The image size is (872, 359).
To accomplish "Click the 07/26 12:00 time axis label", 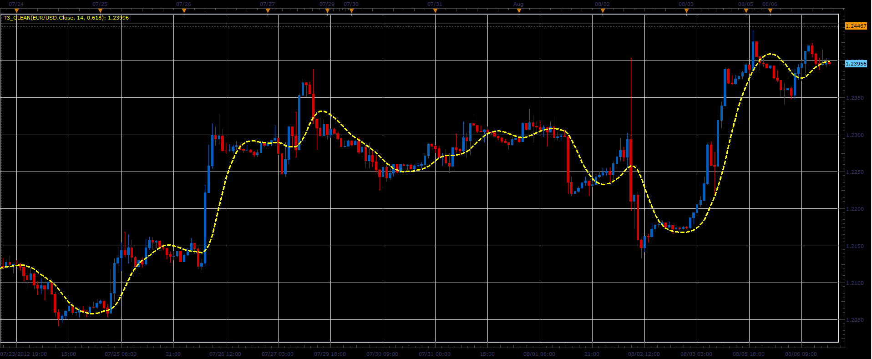I will click(225, 354).
